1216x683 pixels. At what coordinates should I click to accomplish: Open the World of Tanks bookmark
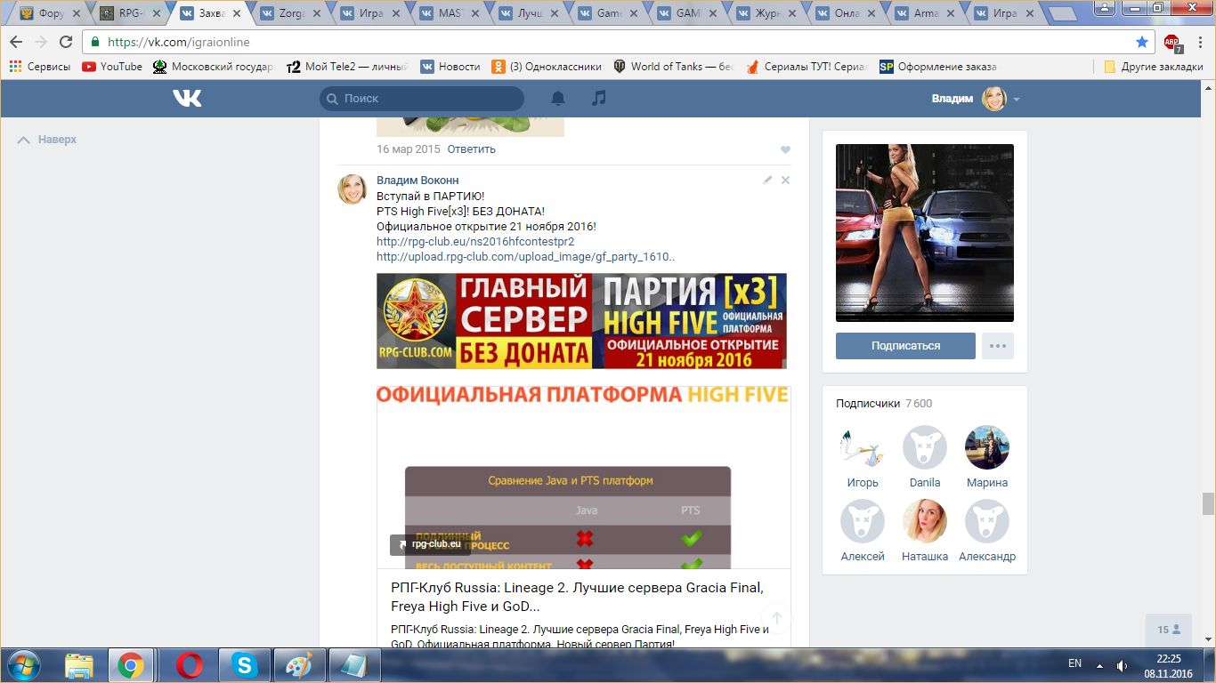[x=673, y=67]
